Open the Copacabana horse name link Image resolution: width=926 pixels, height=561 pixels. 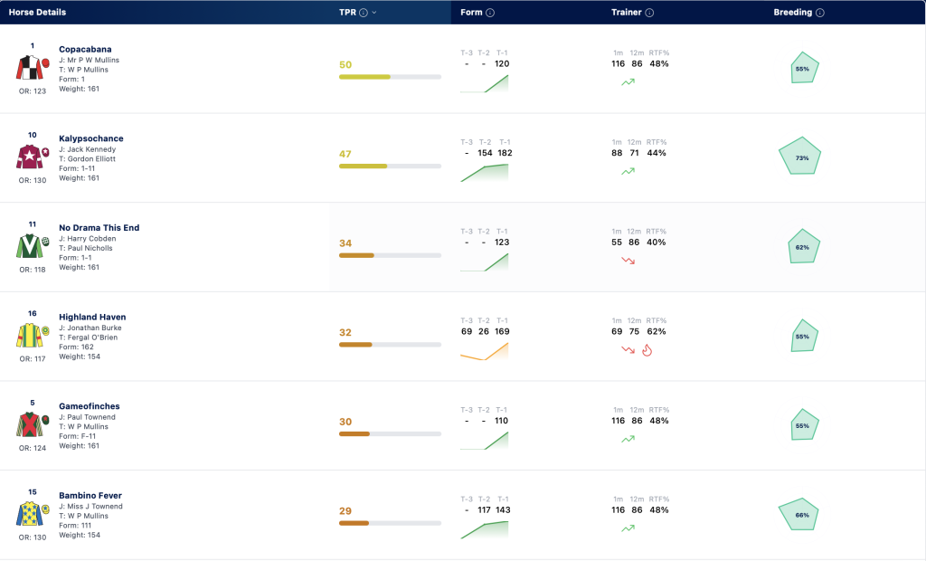coord(85,49)
